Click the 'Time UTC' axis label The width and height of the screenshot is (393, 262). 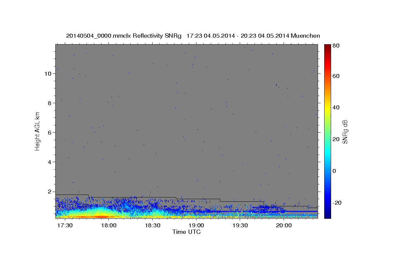tap(186, 232)
